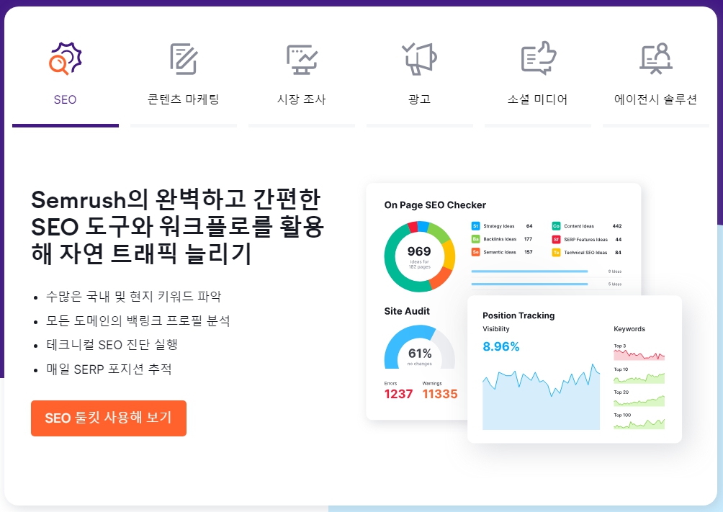
Task: Click the 모든 도메인의 백링크 프로필 분석 bullet
Action: [x=138, y=320]
